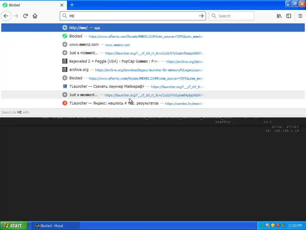306x230 pixels.
Task: Open the Library icon in the toolbar
Action: (x=279, y=16)
